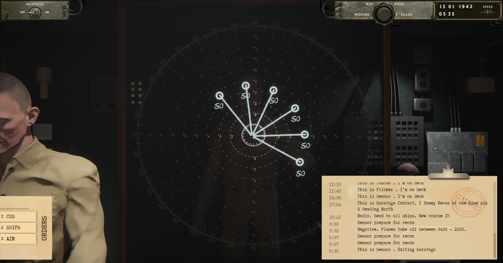Turn the selector knob to MISSIONS

point(362,15)
